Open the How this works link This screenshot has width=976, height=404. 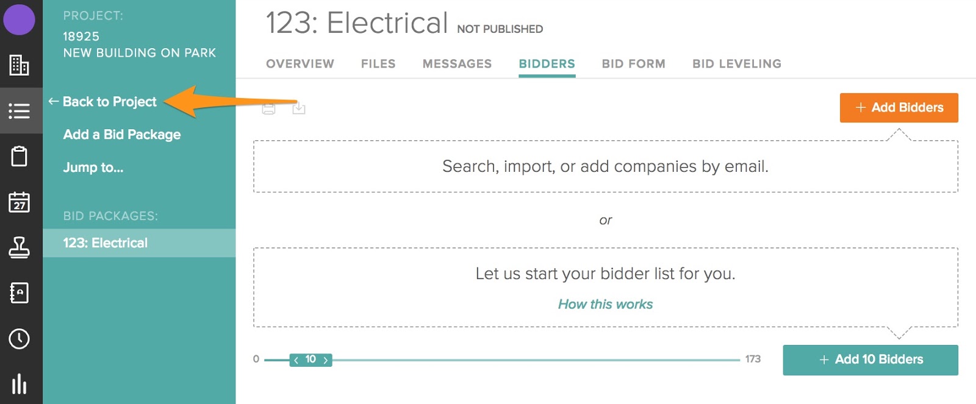[605, 304]
